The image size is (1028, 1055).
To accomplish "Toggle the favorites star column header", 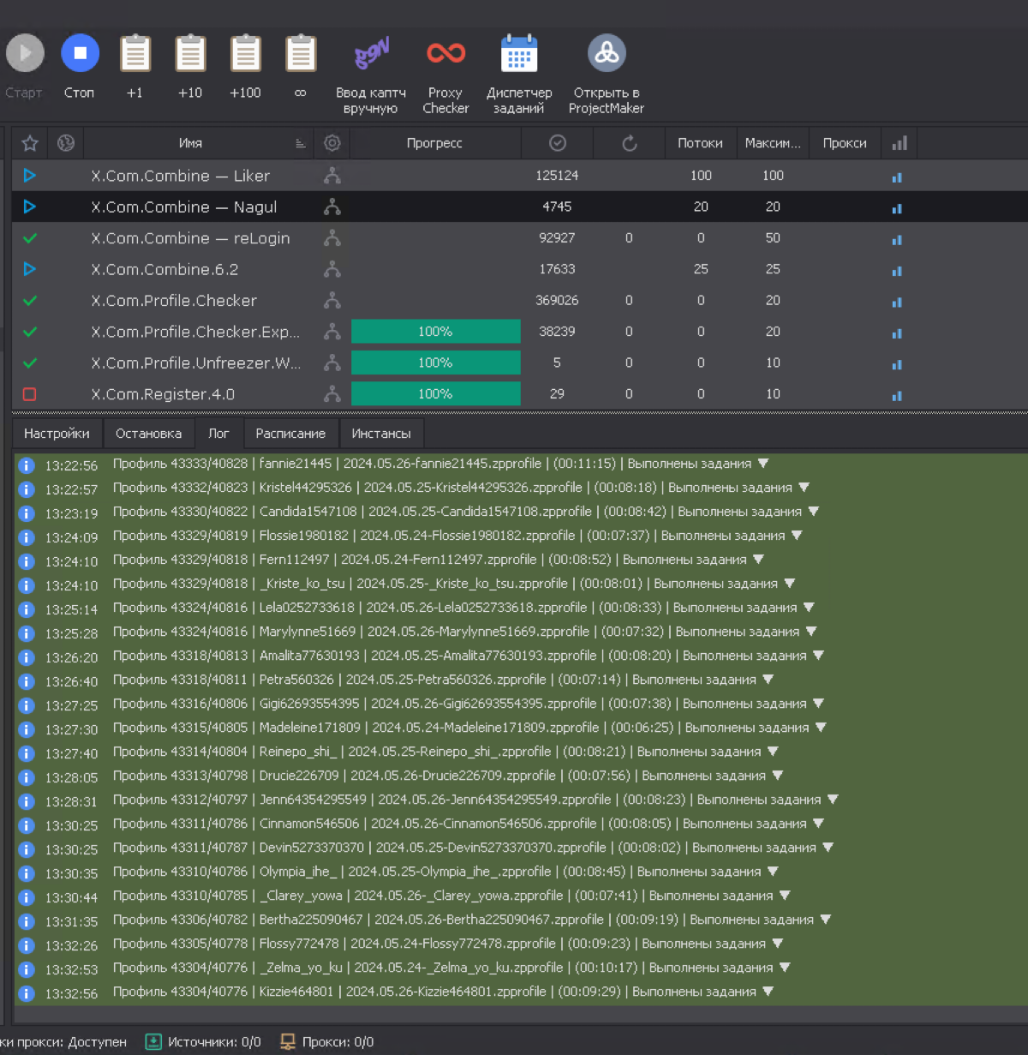I will tap(30, 143).
